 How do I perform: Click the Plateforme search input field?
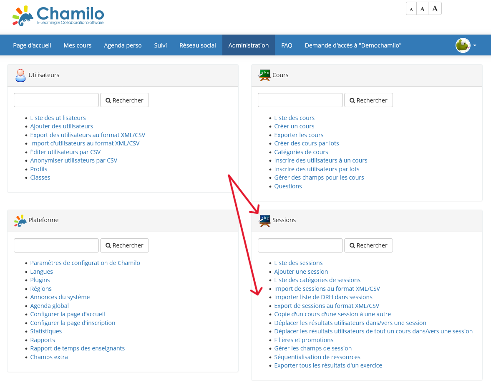coord(56,245)
